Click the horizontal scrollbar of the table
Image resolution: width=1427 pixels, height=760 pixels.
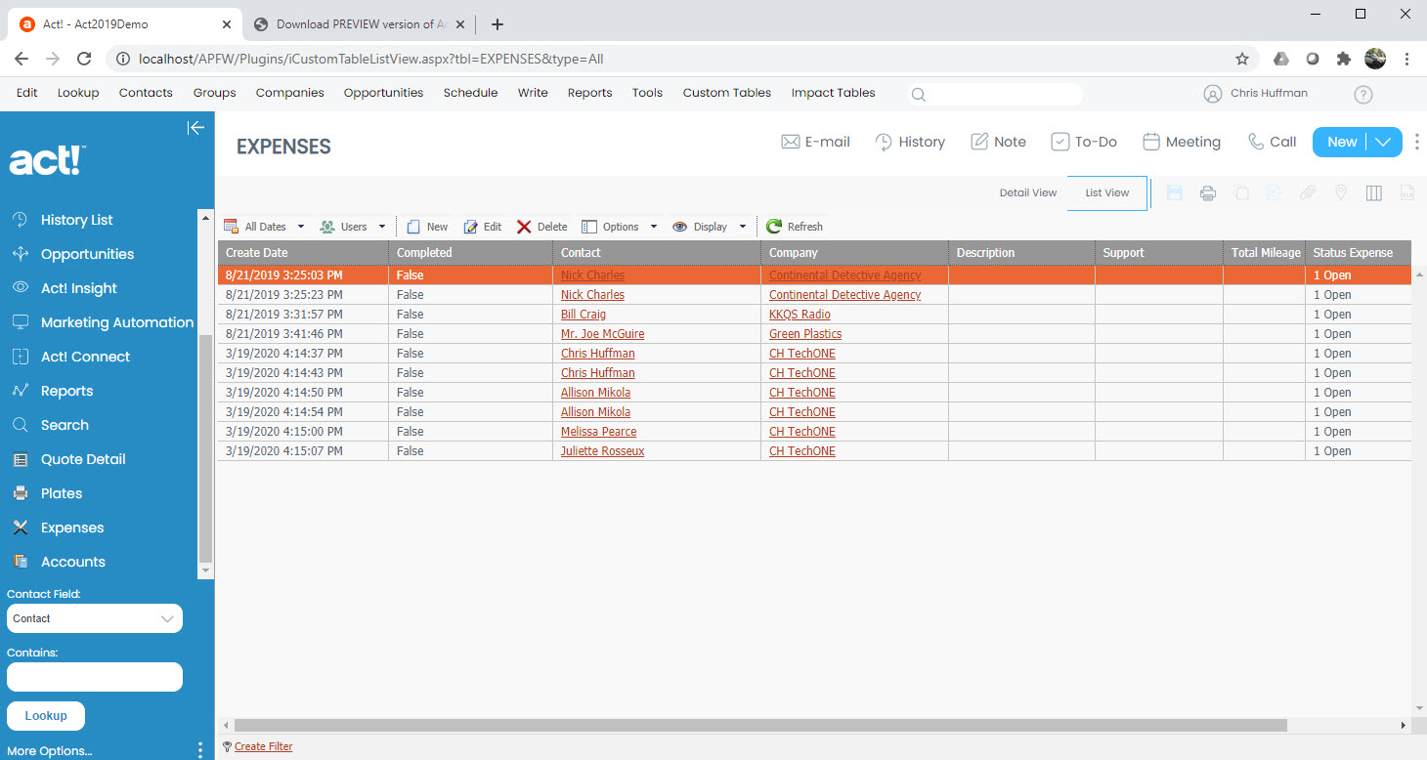[759, 726]
